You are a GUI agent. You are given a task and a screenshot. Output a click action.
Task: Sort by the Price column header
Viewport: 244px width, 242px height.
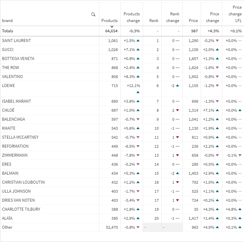pos(193,21)
